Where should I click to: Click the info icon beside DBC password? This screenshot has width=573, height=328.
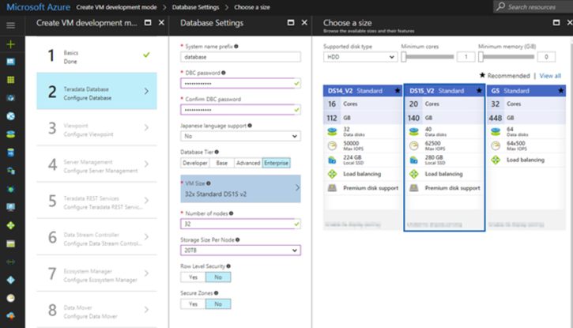224,73
